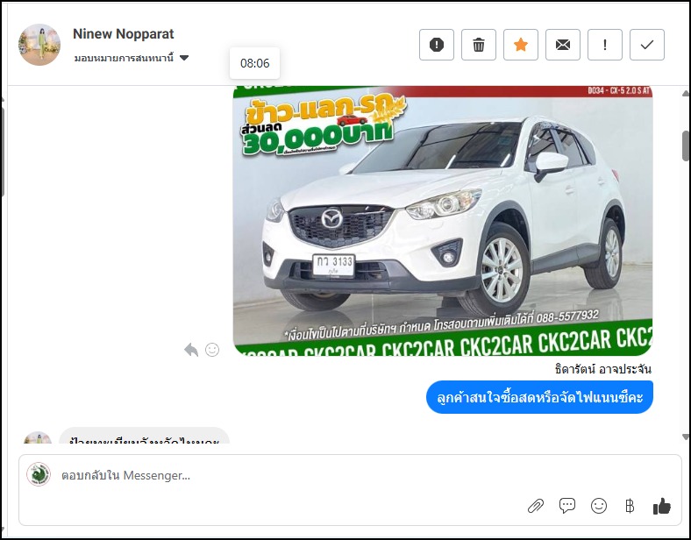
Task: Open saved replies speech bubble icon
Action: click(567, 506)
